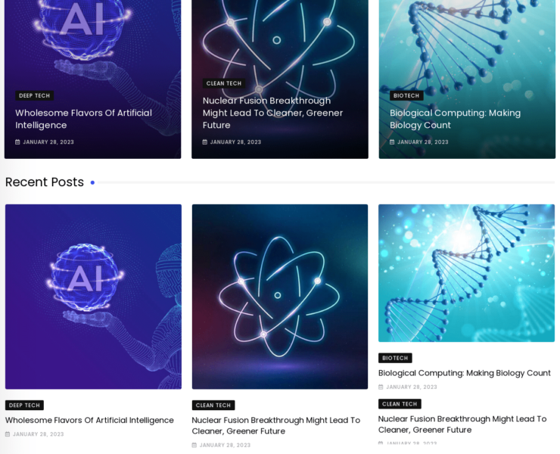560x454 pixels.
Task: Select CLEAN TECH tag under recent atom thumbnail
Action: (213, 406)
